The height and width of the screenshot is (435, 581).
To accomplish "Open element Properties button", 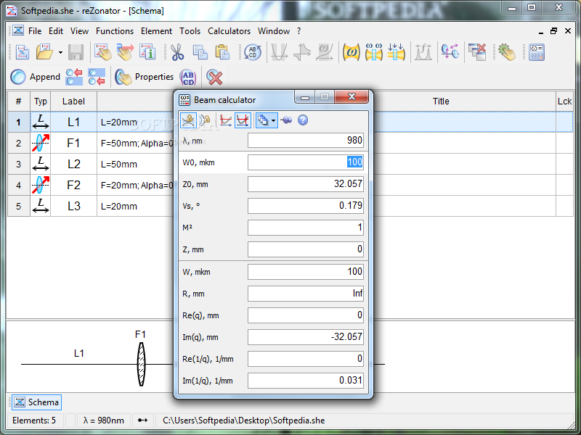I will (x=144, y=77).
